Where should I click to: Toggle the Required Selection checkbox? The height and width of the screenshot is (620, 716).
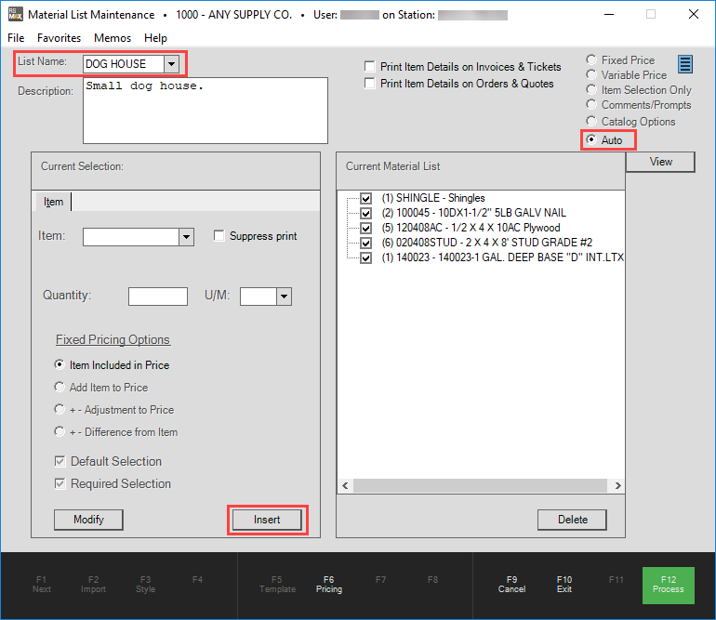pyautogui.click(x=60, y=483)
